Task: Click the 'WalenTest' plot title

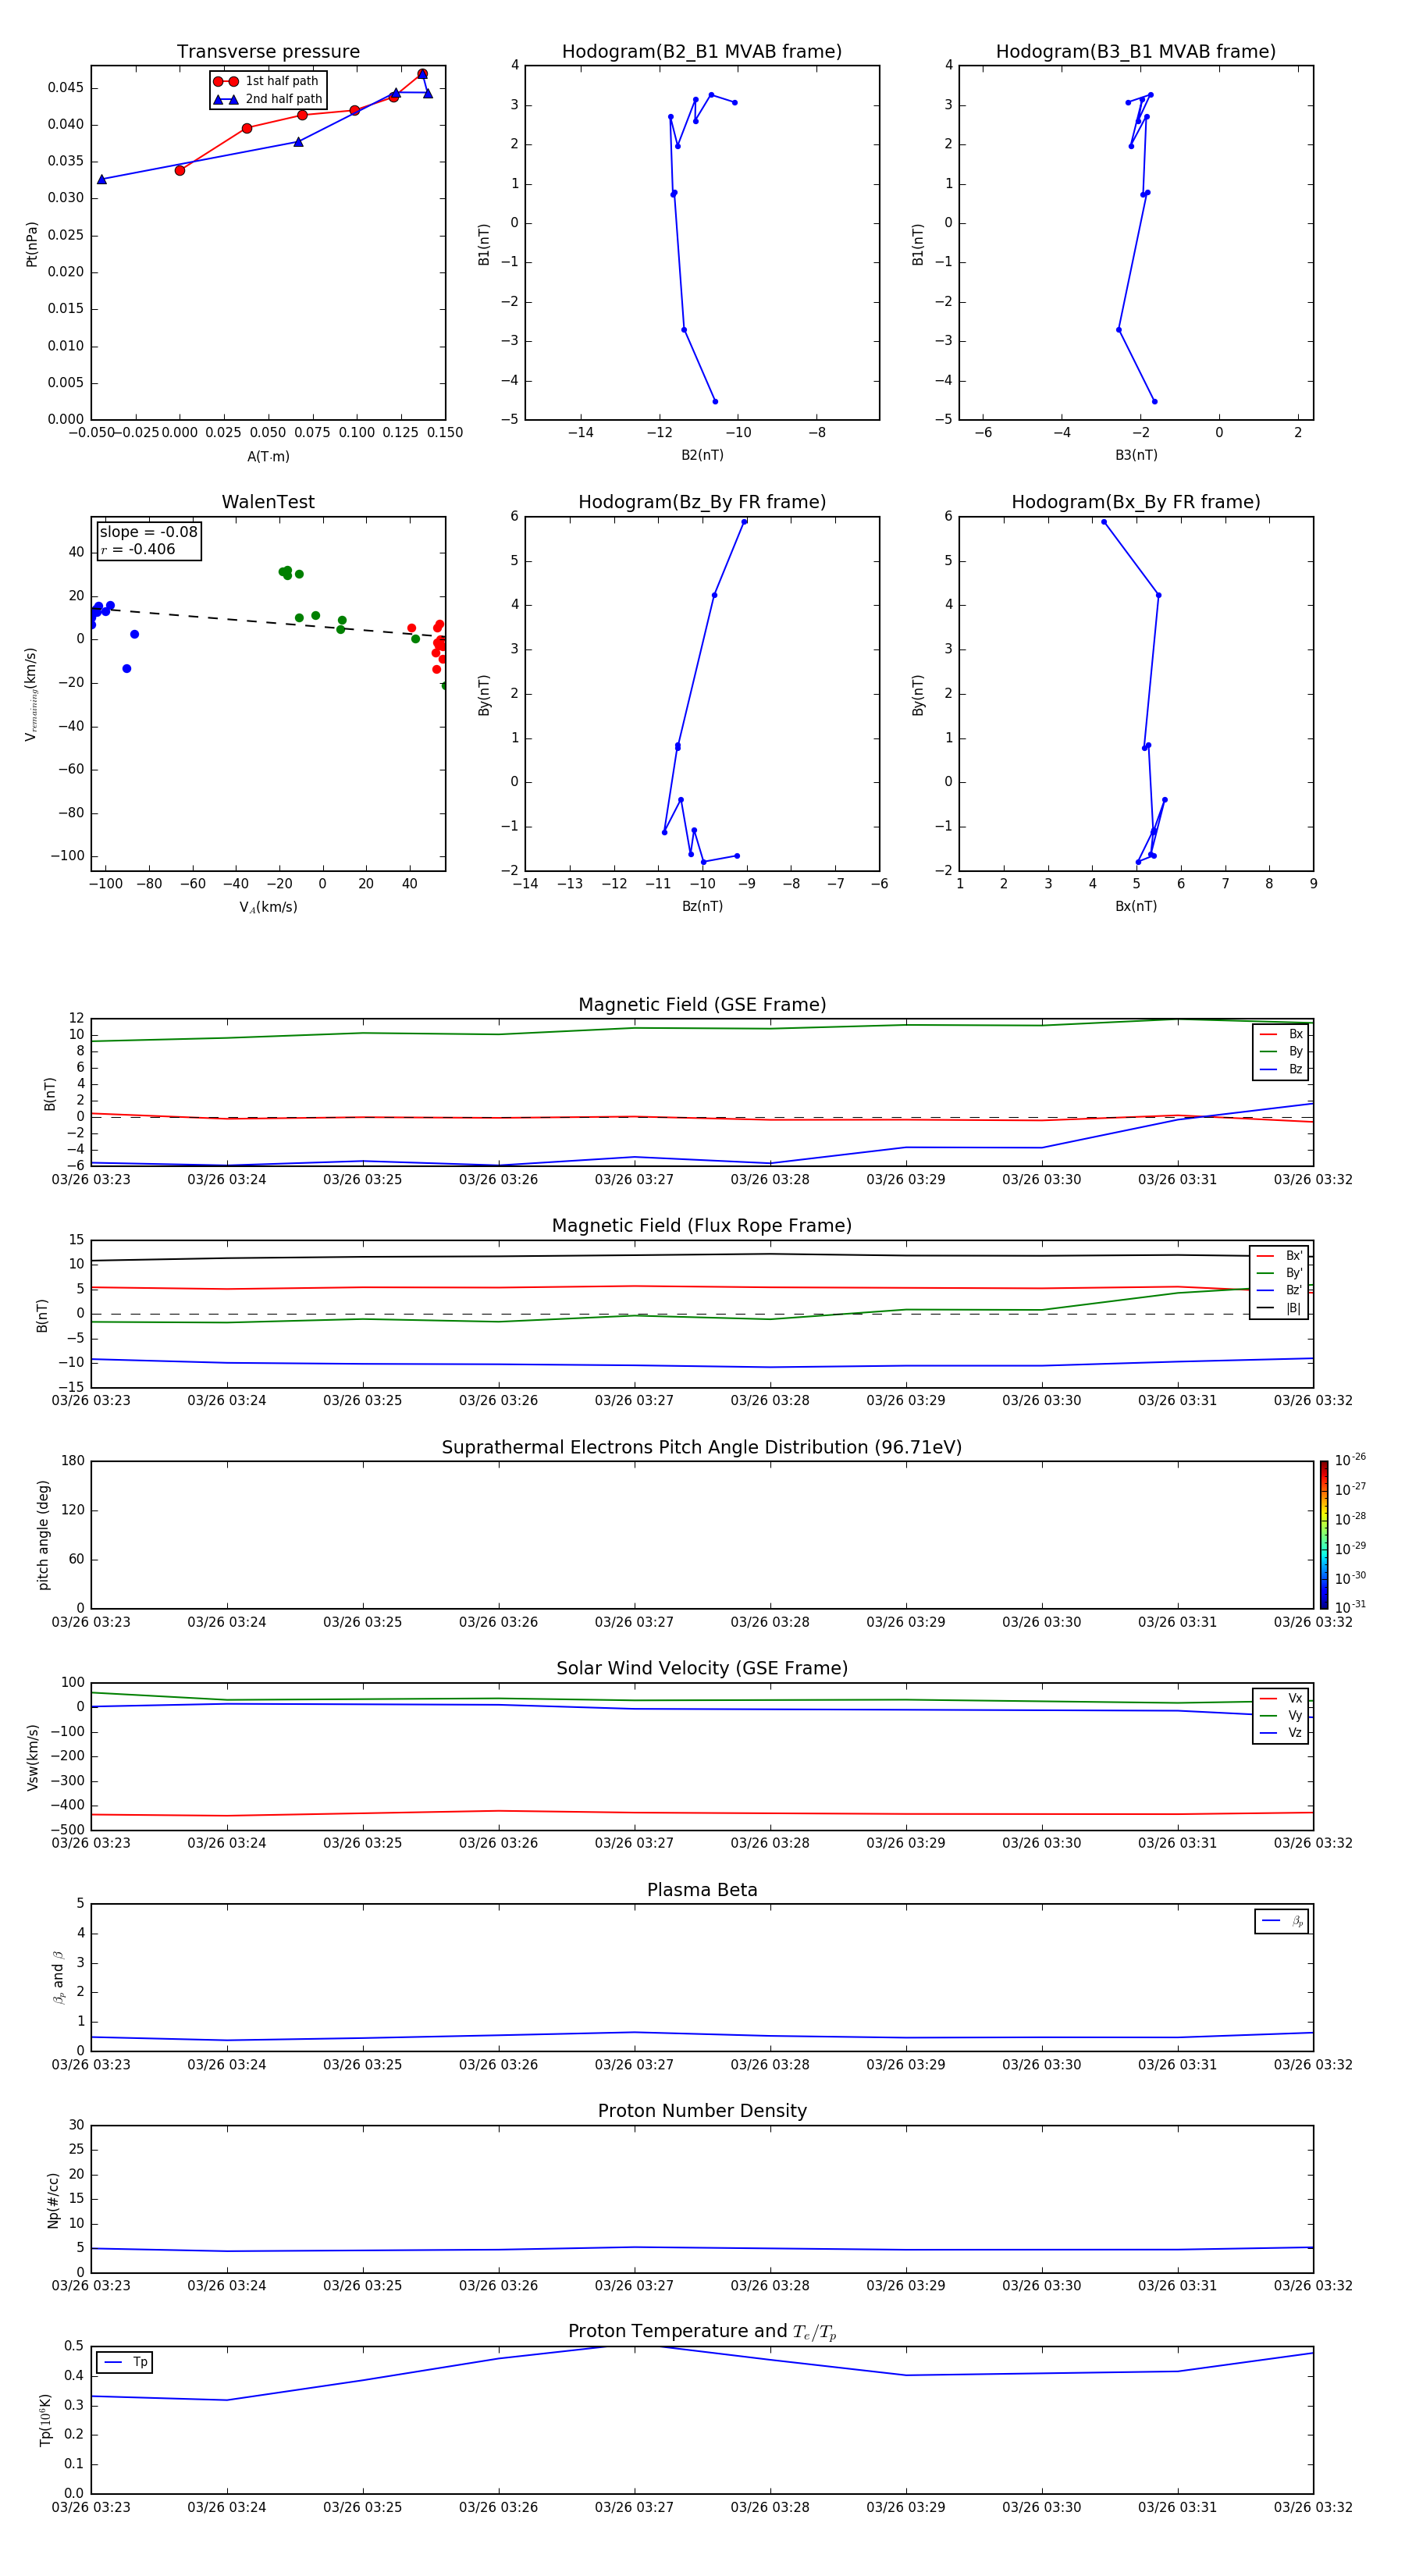Action: [268, 502]
